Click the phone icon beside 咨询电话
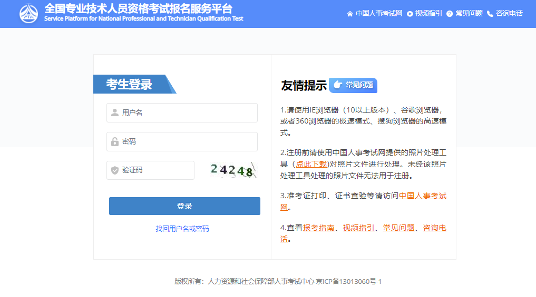The height and width of the screenshot is (297, 536). point(490,14)
